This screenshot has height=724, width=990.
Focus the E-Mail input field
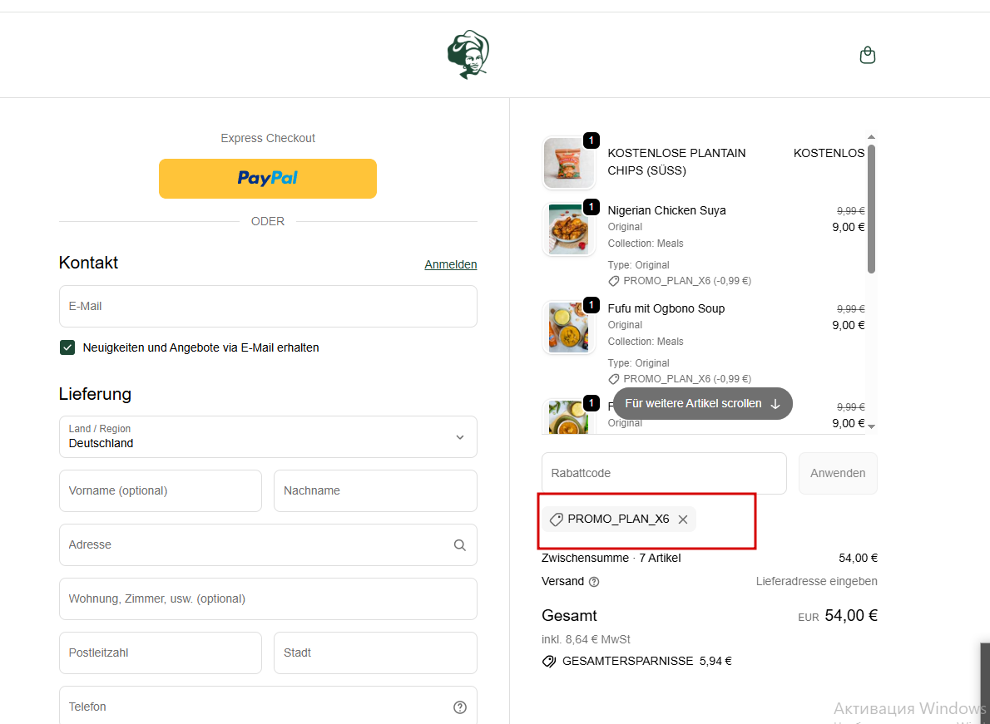tap(268, 306)
